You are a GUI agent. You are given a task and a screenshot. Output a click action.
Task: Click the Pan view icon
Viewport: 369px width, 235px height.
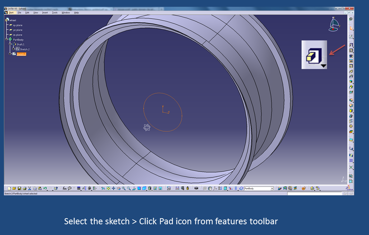pyautogui.click(x=113, y=188)
